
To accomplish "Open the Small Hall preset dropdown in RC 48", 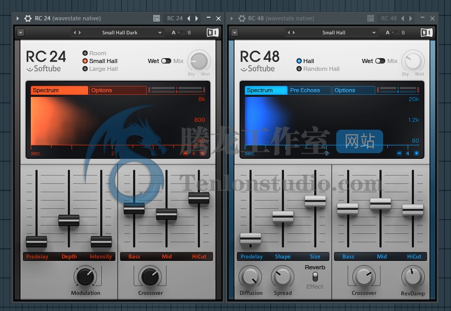I will [x=374, y=33].
